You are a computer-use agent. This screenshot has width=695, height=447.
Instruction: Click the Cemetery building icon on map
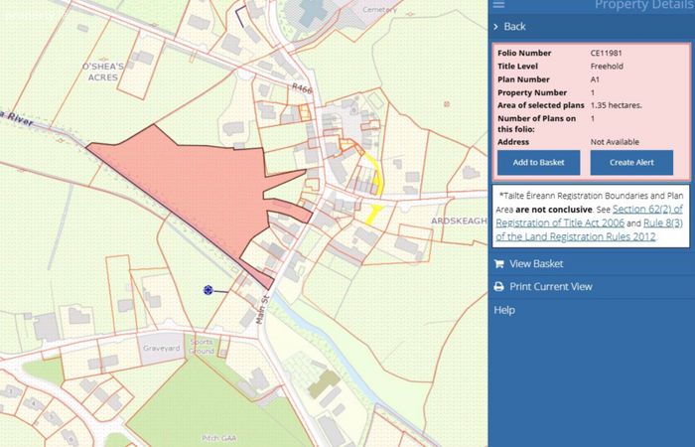pos(314,11)
